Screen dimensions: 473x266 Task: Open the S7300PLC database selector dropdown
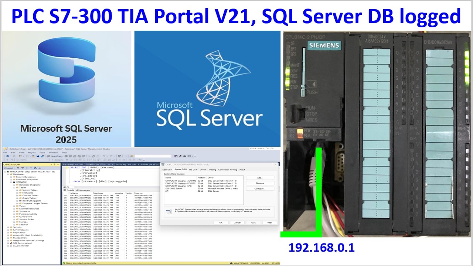(x=47, y=160)
